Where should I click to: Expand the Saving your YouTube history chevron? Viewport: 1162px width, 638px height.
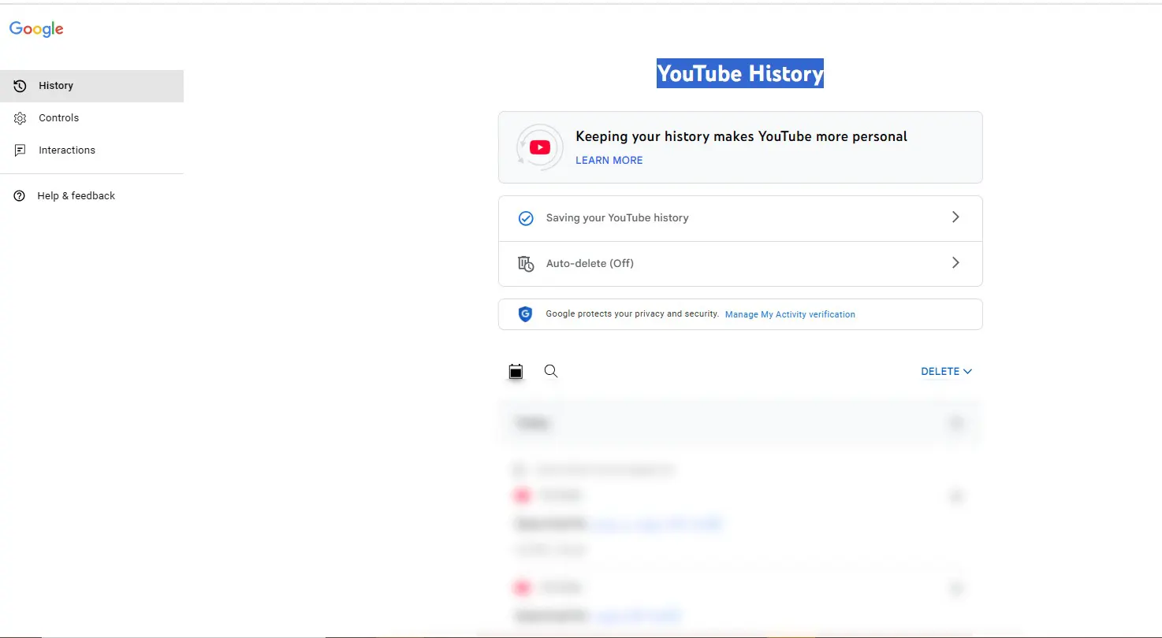click(x=955, y=217)
